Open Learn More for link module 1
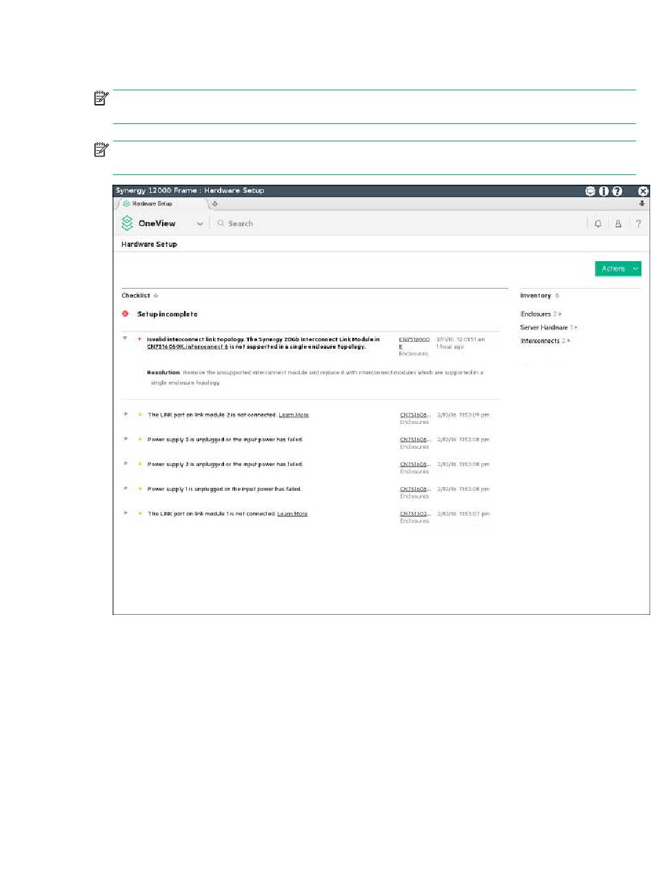Viewport: 655px width, 896px height. click(x=292, y=514)
